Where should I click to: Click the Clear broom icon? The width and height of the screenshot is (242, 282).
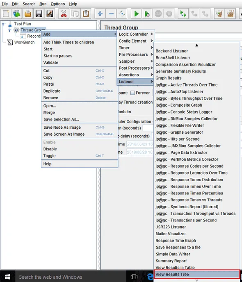click(x=219, y=14)
